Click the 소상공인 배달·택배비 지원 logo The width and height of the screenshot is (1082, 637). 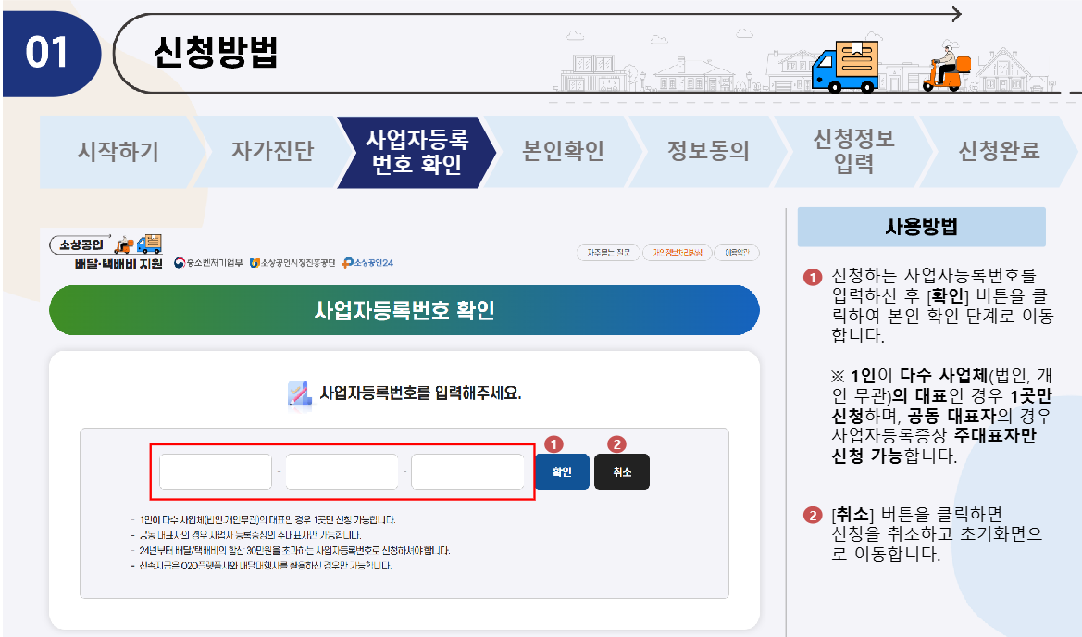107,252
